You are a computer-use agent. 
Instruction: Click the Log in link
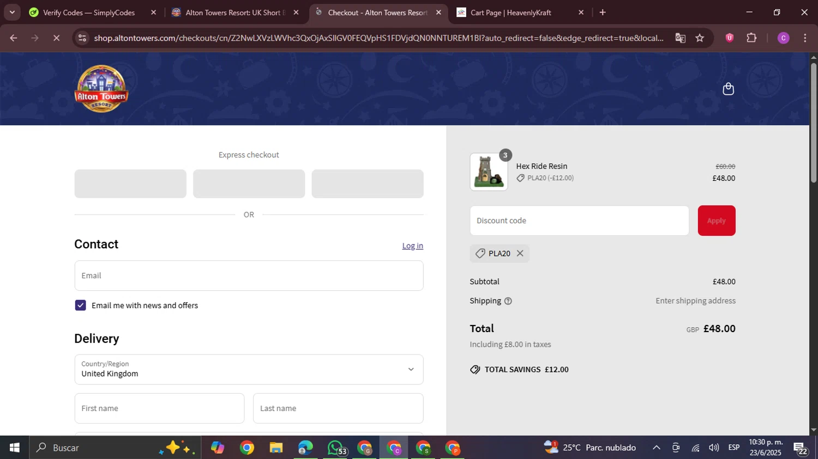pyautogui.click(x=412, y=246)
